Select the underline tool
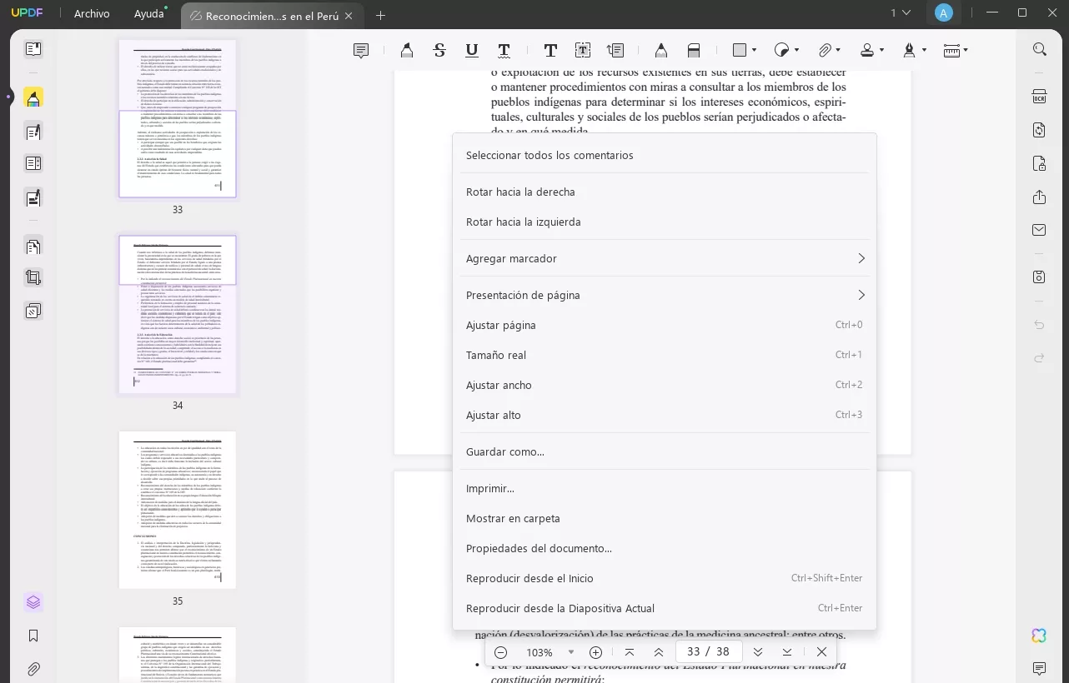Image resolution: width=1069 pixels, height=683 pixels. [x=471, y=51]
